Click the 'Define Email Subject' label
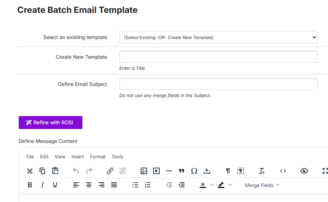328x202 pixels. (x=82, y=84)
